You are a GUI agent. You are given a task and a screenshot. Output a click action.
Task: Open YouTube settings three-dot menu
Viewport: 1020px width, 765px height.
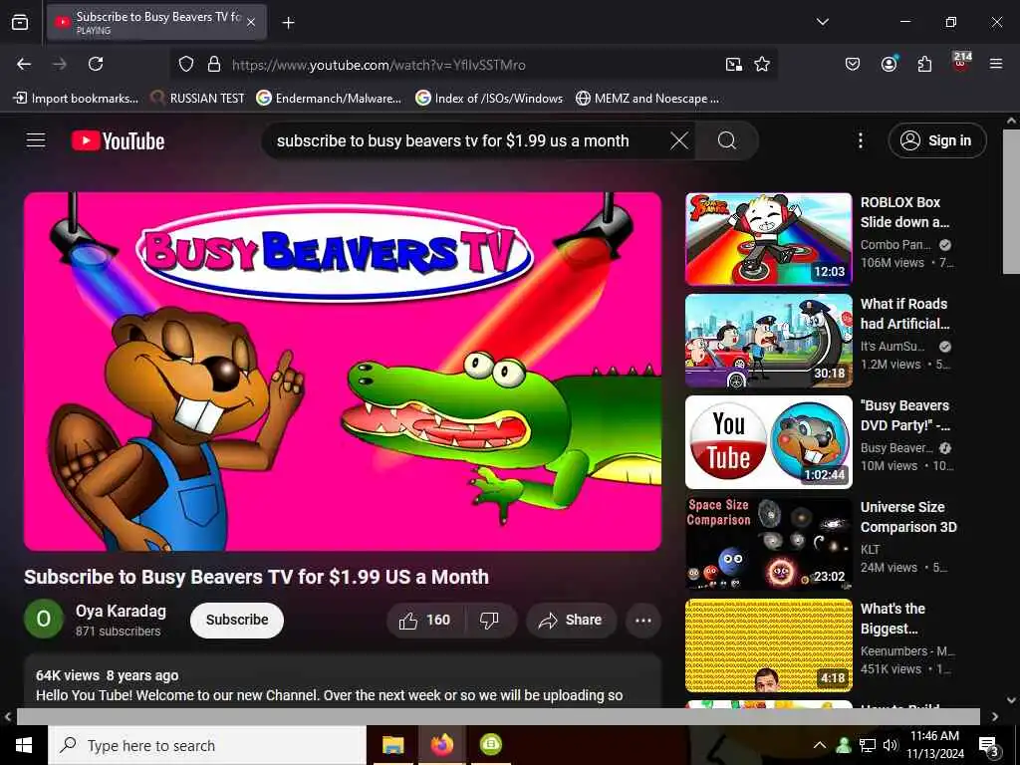tap(860, 140)
